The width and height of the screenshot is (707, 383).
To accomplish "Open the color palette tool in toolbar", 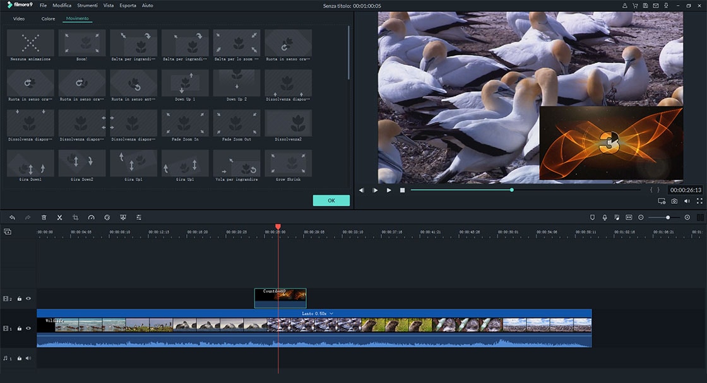I will [107, 218].
